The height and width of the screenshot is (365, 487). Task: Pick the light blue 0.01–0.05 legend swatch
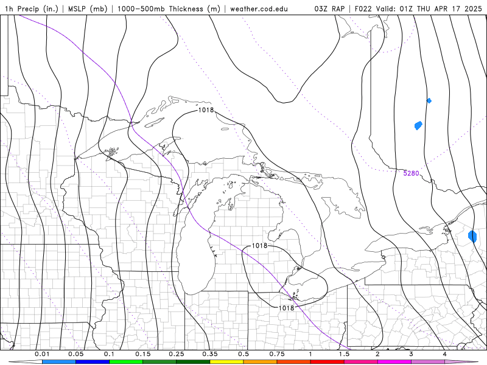(58, 361)
